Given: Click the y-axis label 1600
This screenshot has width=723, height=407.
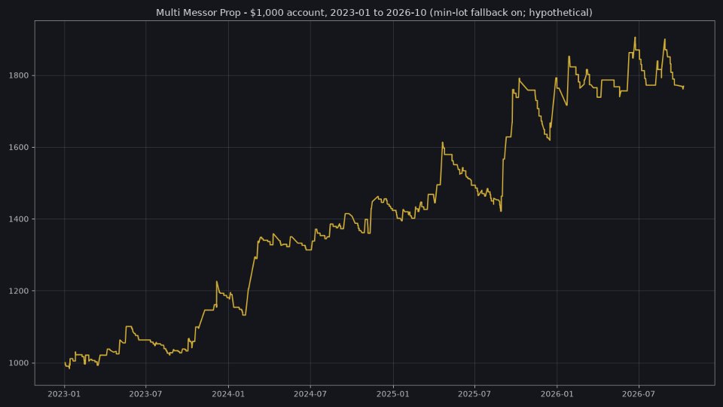Looking at the screenshot, I should (x=18, y=147).
